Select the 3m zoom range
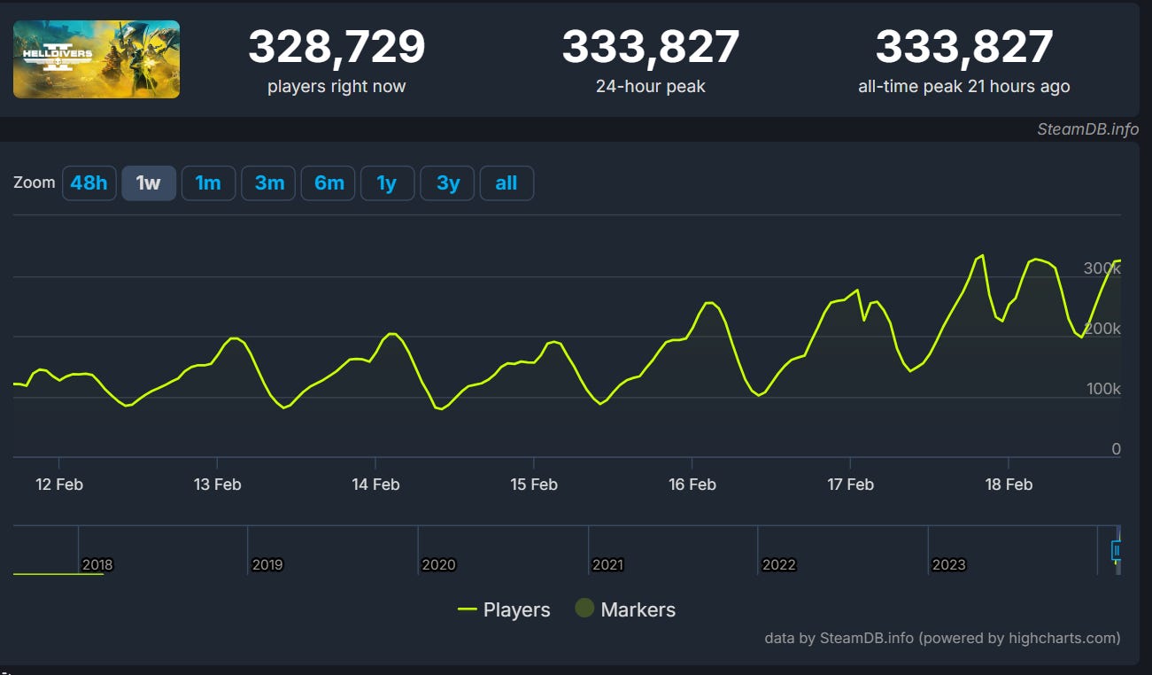 coord(268,182)
